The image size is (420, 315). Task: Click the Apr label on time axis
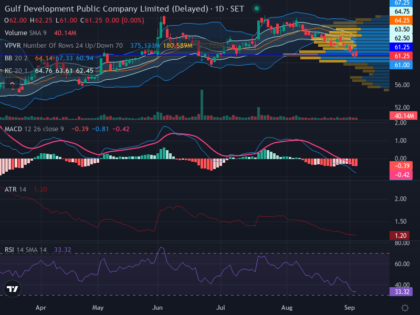41,308
